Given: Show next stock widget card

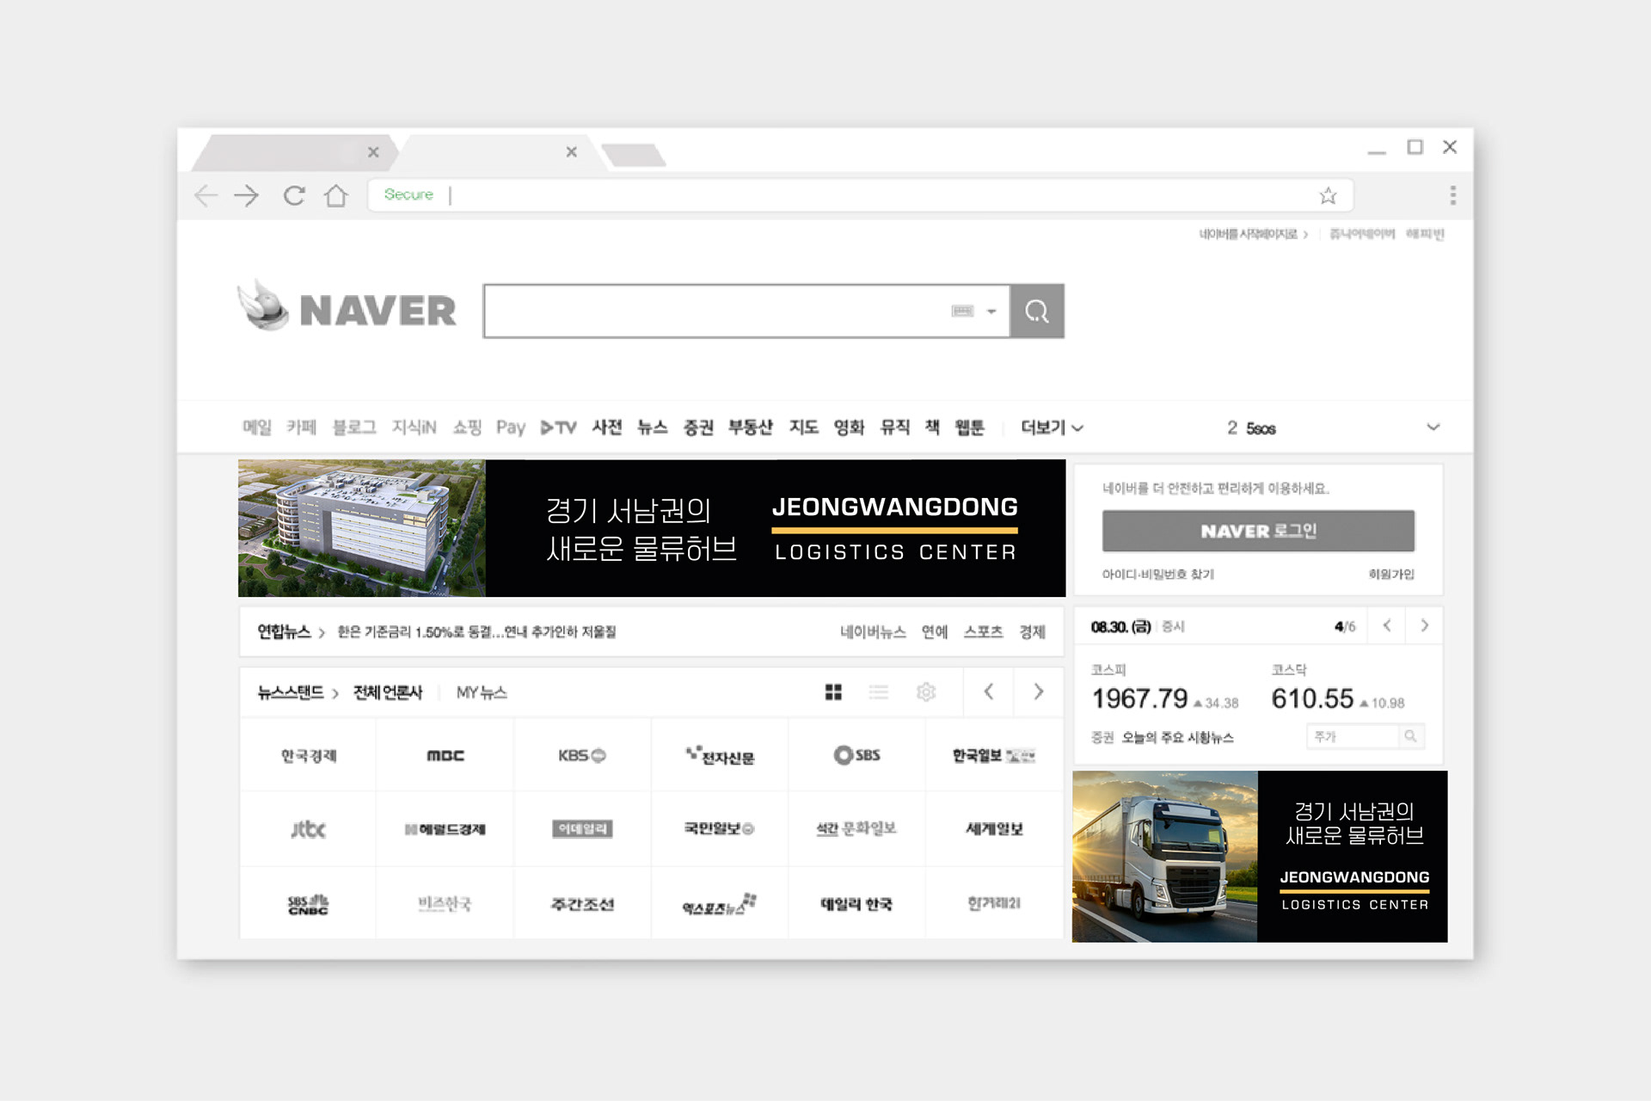Looking at the screenshot, I should pyautogui.click(x=1425, y=626).
